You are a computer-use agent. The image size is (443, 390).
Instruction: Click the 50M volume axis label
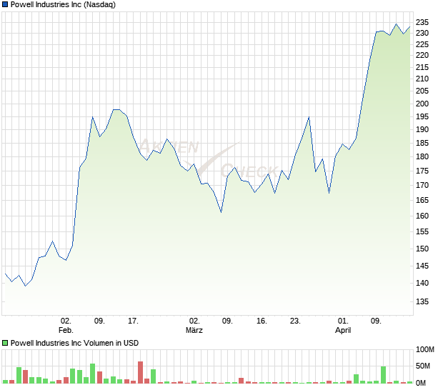[423, 366]
